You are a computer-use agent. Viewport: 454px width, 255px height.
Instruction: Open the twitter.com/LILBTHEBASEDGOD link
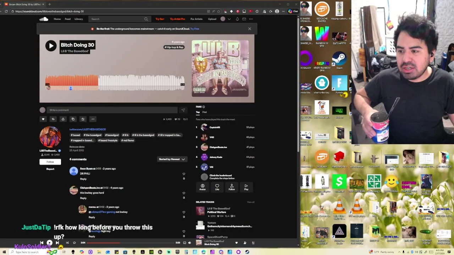88,129
